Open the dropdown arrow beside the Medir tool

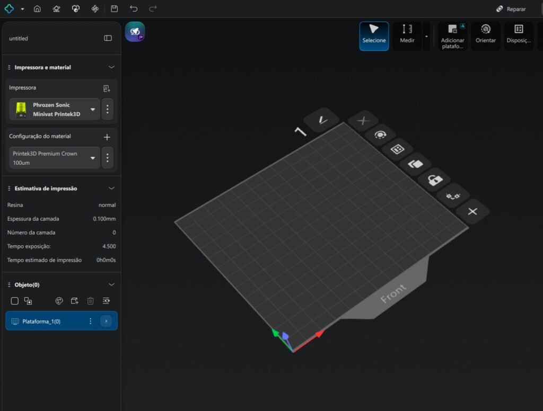coord(426,37)
